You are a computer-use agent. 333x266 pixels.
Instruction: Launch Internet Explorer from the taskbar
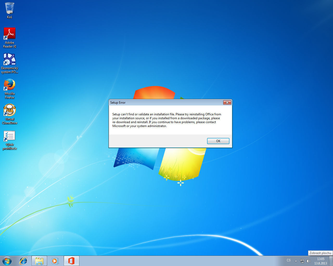(23, 261)
